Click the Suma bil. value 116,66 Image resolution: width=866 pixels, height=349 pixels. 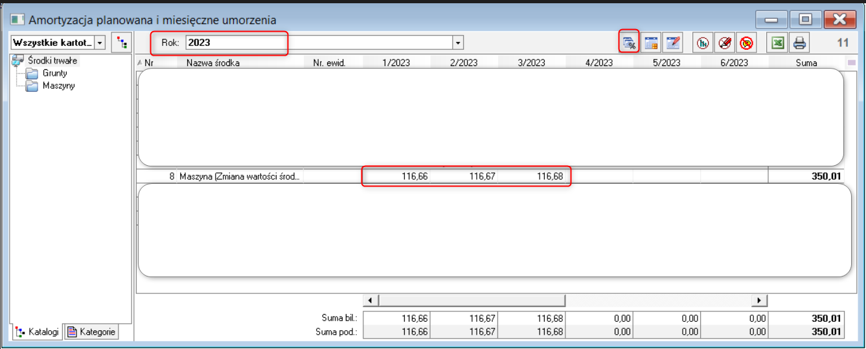coord(396,318)
